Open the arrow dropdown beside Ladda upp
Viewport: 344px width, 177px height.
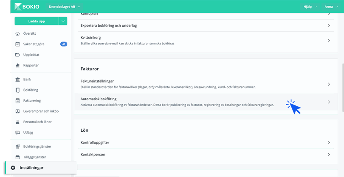[63, 21]
